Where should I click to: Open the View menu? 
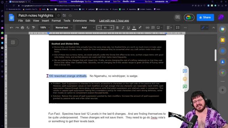[36, 21]
